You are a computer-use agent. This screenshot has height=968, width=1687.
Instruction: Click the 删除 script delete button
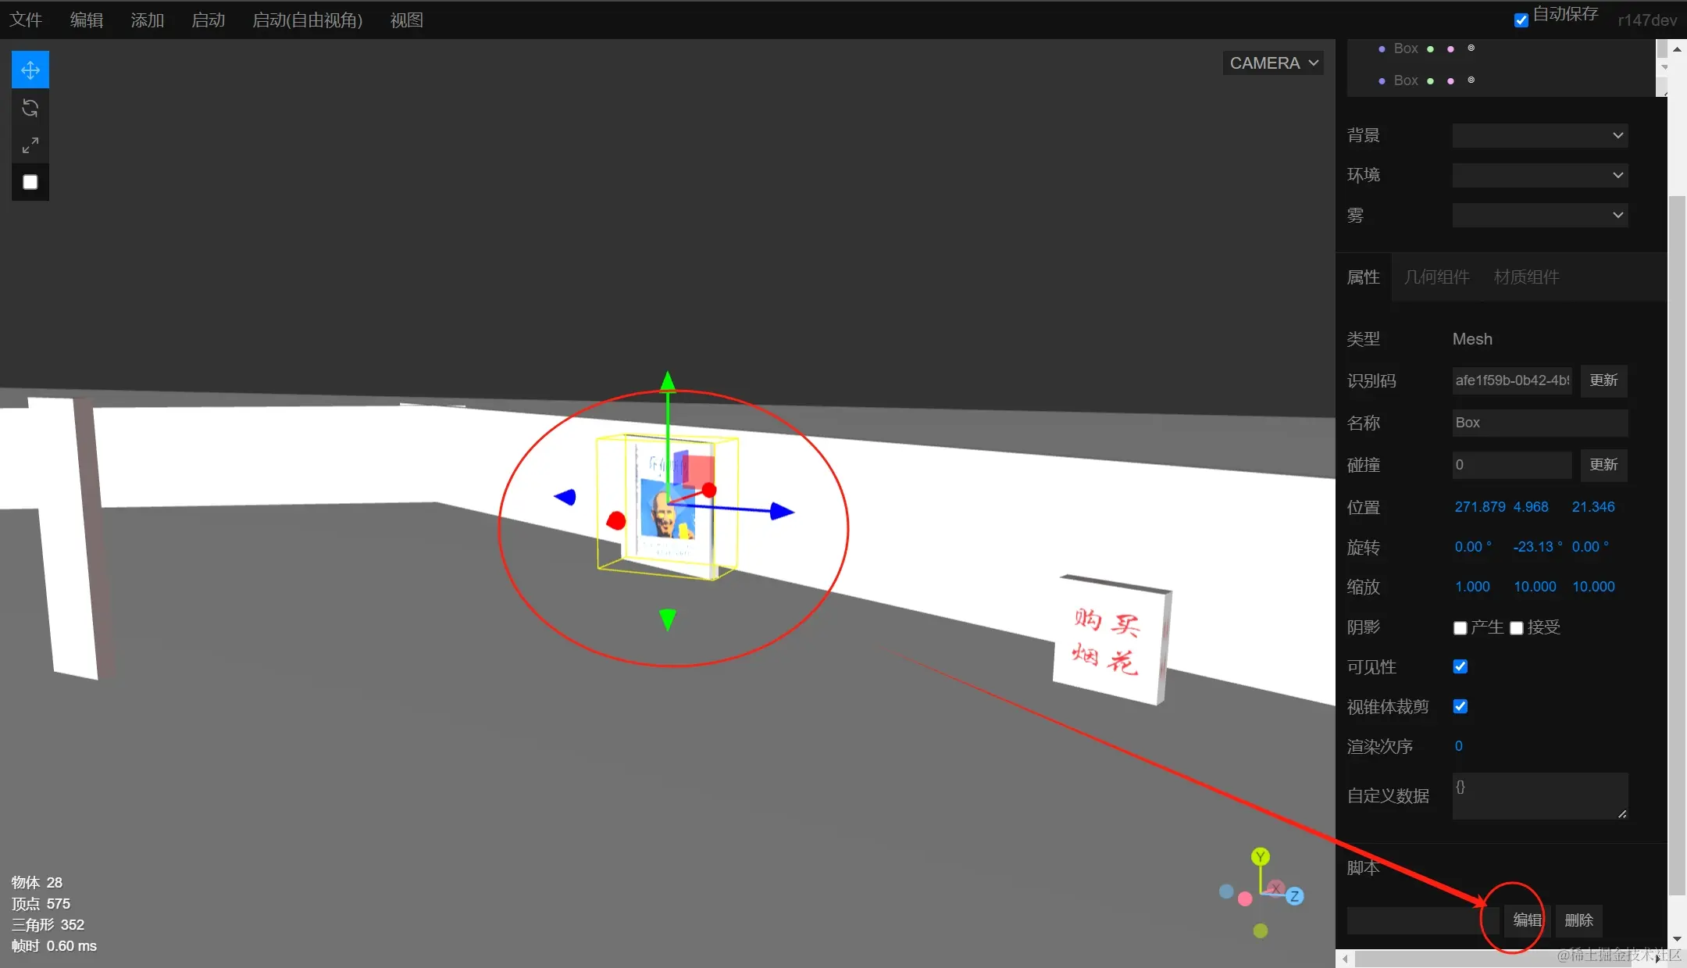tap(1578, 920)
